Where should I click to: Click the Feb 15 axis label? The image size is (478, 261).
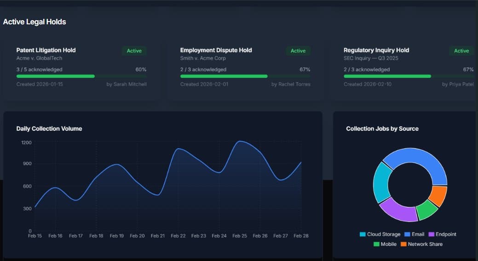coord(35,236)
